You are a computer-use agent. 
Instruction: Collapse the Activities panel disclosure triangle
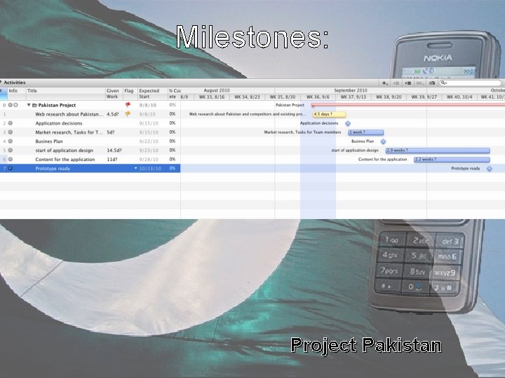(1, 83)
